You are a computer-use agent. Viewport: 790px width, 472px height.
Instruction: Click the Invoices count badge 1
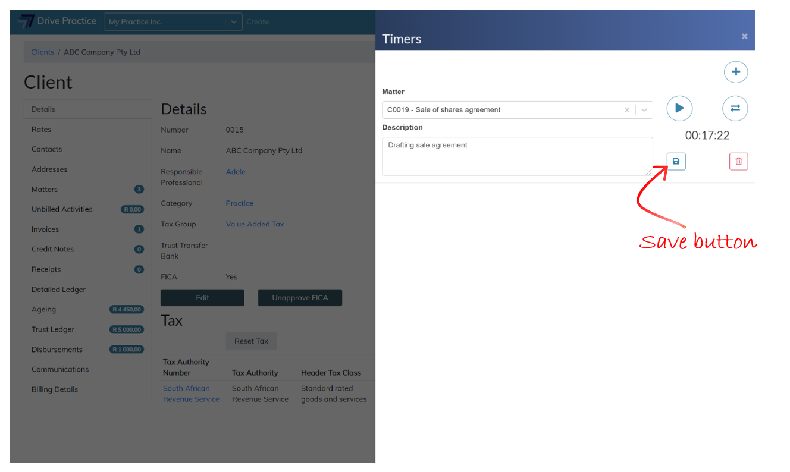coord(139,229)
